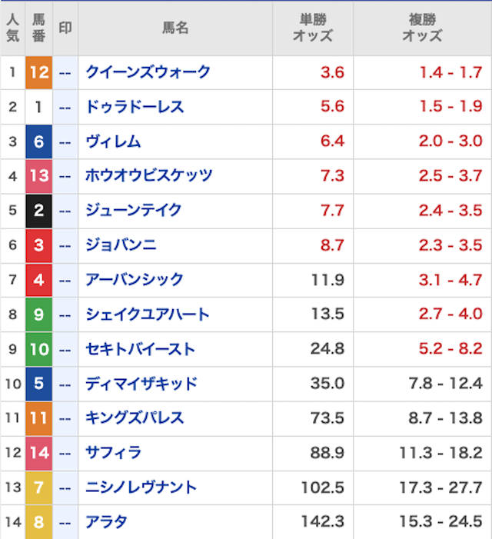Open ジョバンニ horse details
Viewport: 492px width, 539px height.
[x=121, y=245]
